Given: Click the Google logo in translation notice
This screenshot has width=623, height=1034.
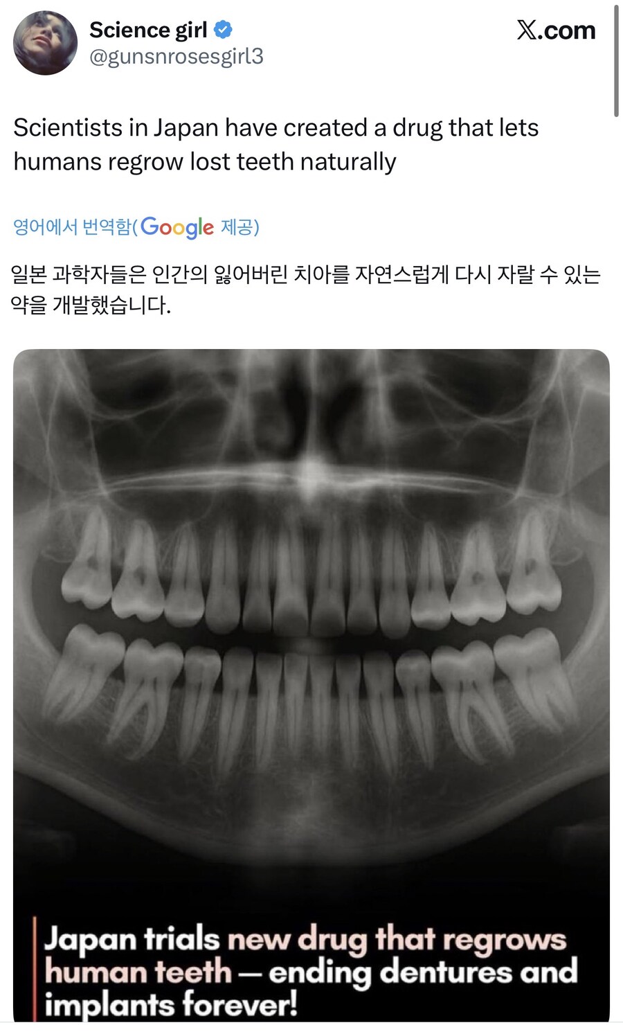Looking at the screenshot, I should coord(177,227).
